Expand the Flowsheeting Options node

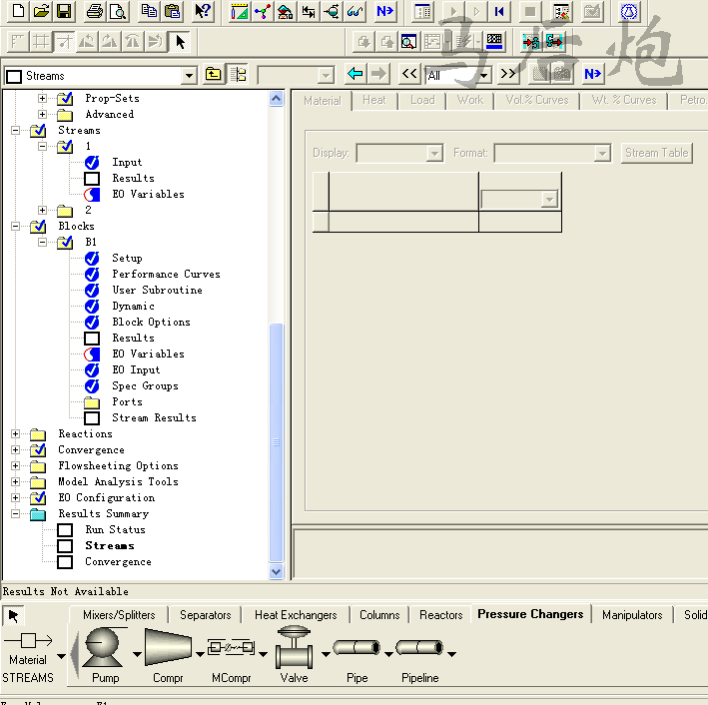[15, 465]
